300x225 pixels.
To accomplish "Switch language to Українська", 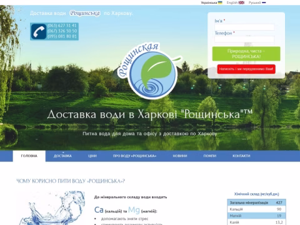I will click(209, 2).
